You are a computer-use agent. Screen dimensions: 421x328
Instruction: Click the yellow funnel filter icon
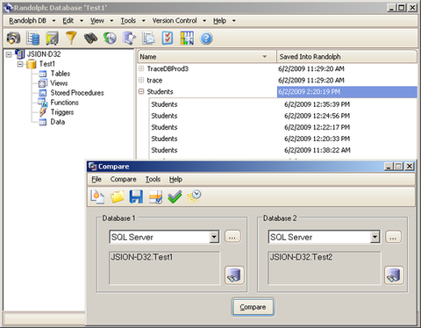click(71, 38)
